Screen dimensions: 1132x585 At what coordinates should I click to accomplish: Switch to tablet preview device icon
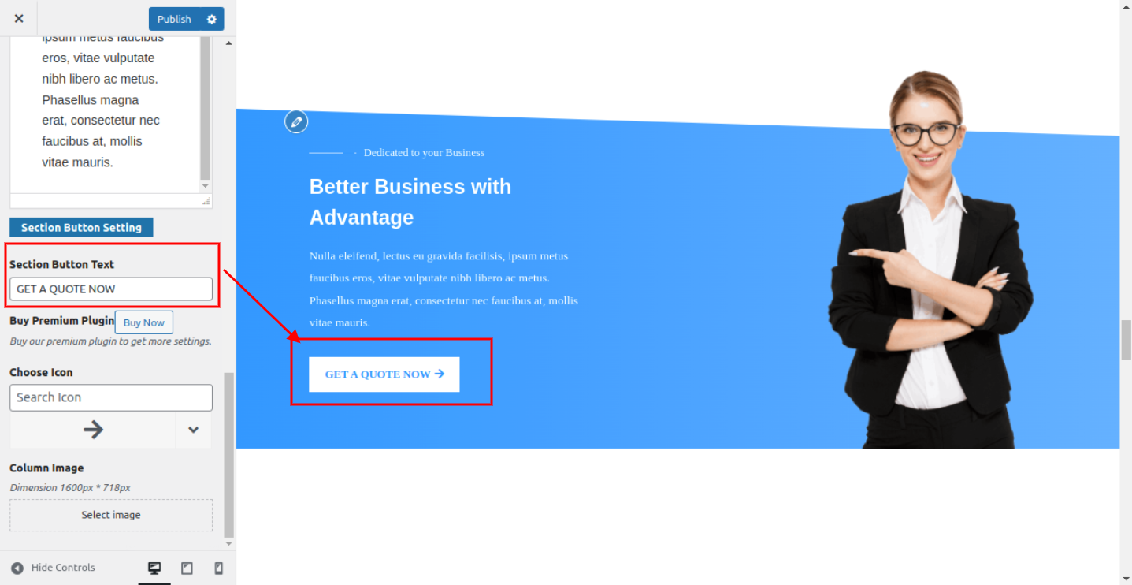[187, 568]
